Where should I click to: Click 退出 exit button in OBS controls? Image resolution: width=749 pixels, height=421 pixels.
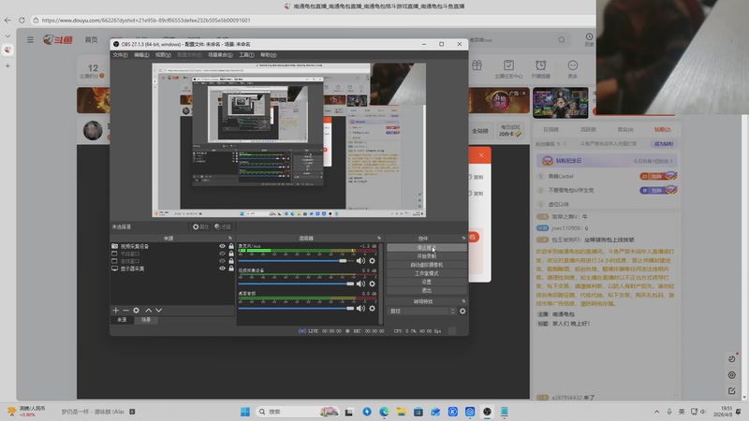[x=427, y=290]
